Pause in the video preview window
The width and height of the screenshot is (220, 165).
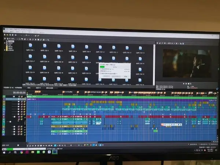pos(186,84)
